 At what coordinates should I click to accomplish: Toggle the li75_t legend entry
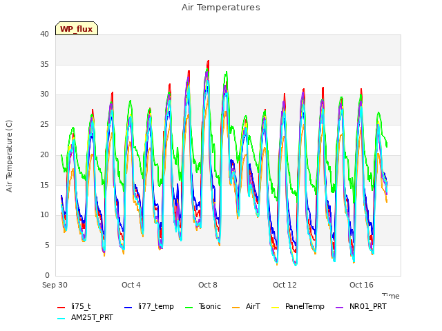(74, 306)
